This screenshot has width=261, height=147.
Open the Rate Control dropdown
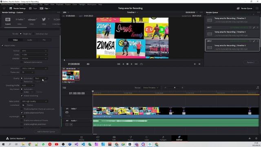[x=34, y=101]
